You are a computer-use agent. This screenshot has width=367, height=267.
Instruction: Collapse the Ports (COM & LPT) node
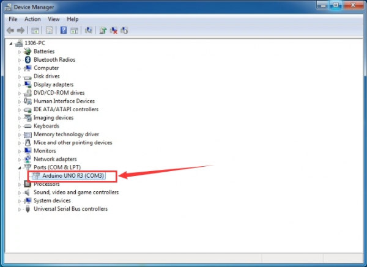click(20, 167)
